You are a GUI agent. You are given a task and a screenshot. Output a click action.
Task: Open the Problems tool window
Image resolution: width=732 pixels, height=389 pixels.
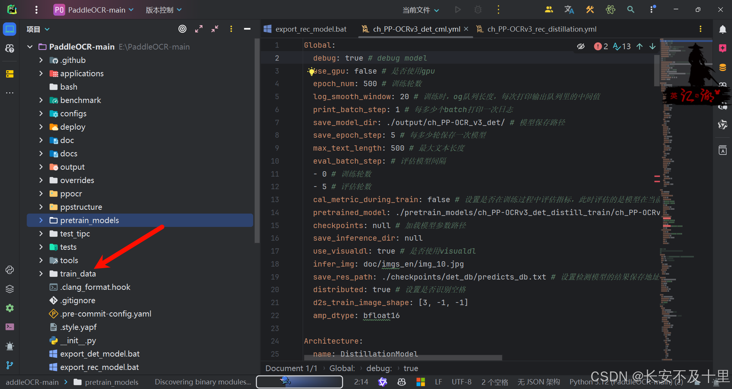point(10,346)
